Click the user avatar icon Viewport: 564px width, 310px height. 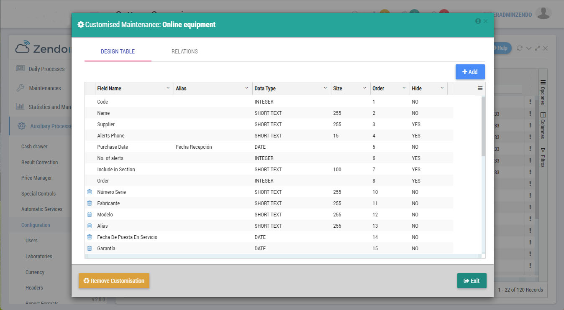[543, 13]
